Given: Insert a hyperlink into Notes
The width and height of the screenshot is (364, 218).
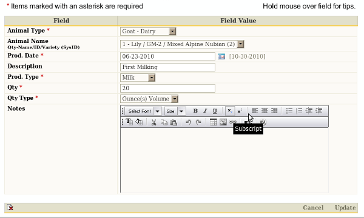Looking at the screenshot, I should point(232,122).
